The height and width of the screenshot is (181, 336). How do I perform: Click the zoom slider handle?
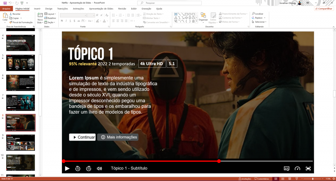click(313, 179)
